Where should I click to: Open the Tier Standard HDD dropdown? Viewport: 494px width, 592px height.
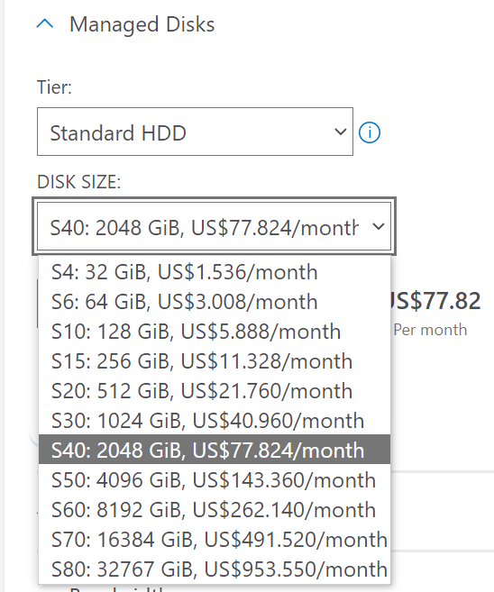click(195, 132)
